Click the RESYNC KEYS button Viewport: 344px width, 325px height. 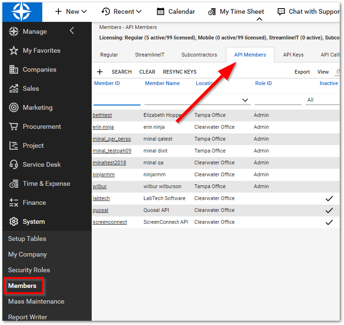(x=180, y=72)
